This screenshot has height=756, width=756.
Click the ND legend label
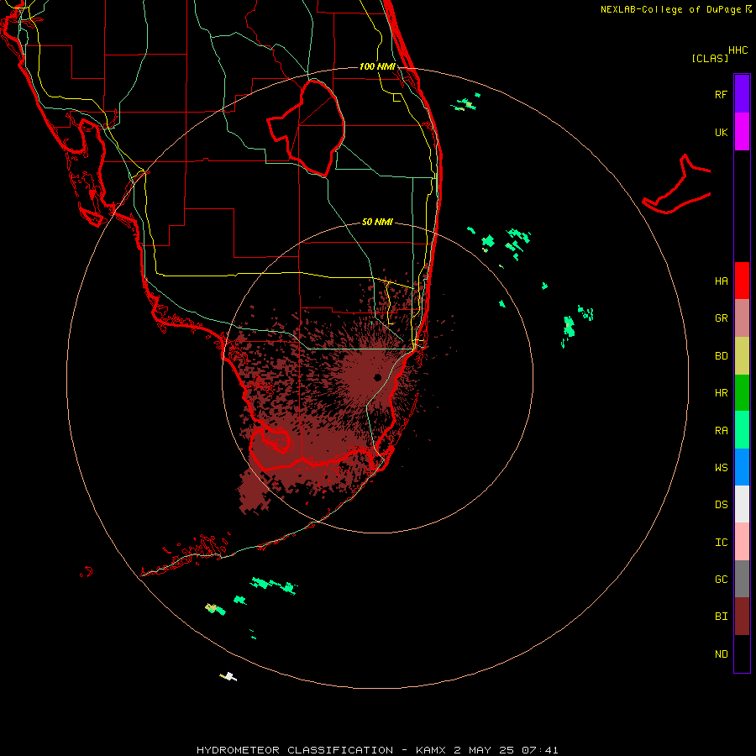(x=721, y=654)
